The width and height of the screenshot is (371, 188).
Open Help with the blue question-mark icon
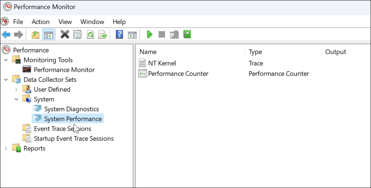[x=119, y=35]
